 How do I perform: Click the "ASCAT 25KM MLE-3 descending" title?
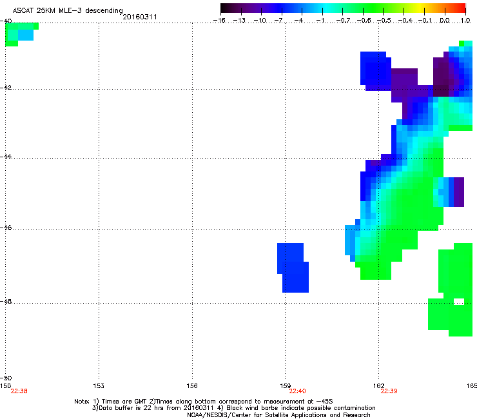(68, 11)
